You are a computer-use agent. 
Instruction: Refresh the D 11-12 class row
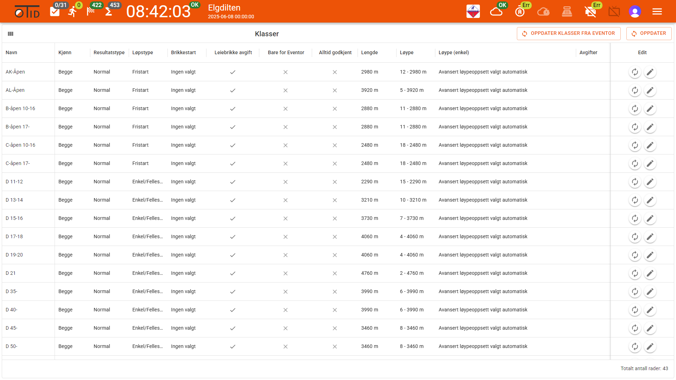(x=635, y=182)
